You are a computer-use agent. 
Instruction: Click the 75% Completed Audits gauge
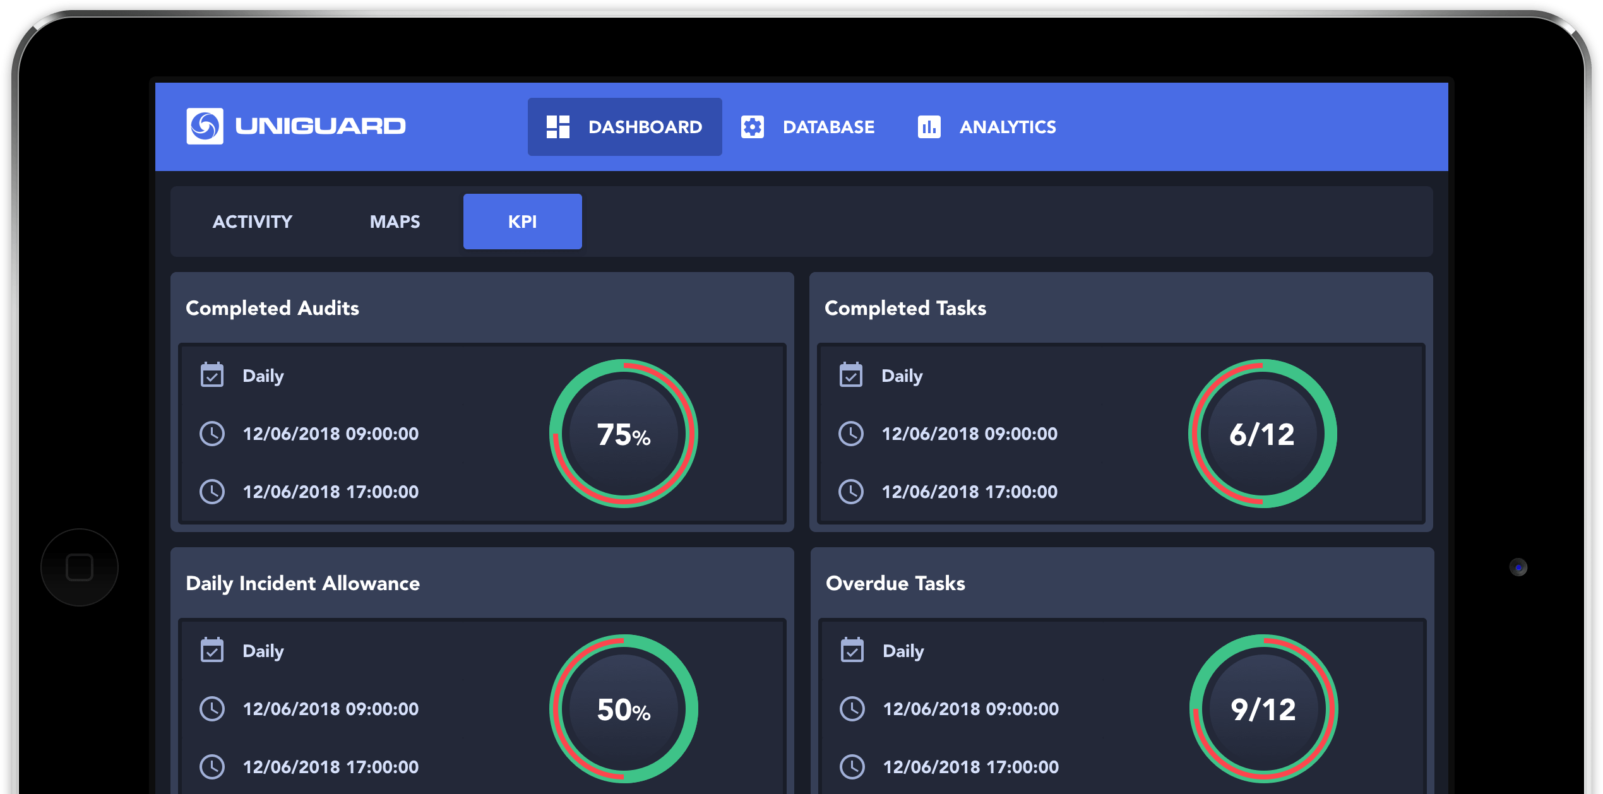(x=624, y=434)
